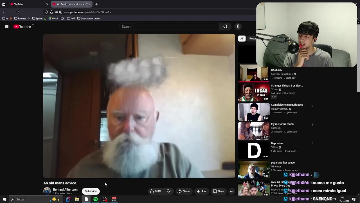Open the Voicemeeter icon in the taskbar

[114, 199]
